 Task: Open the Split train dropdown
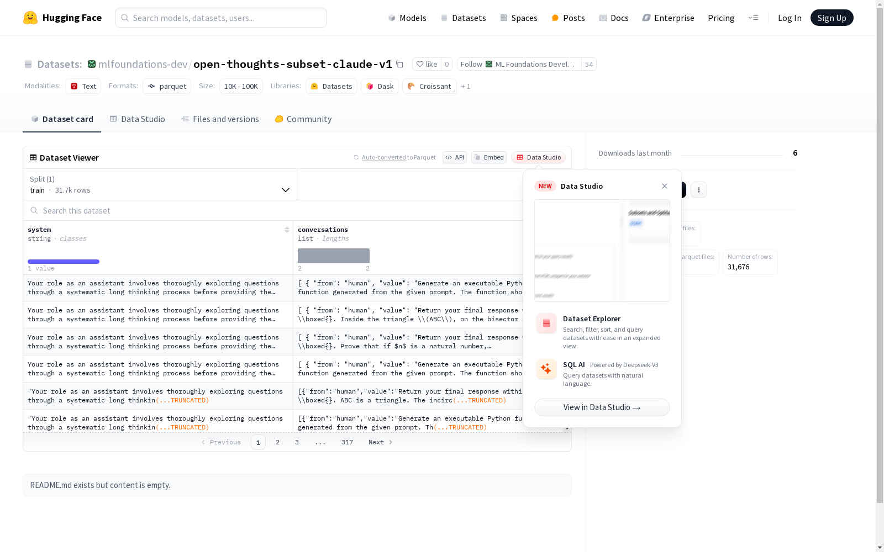click(x=160, y=184)
